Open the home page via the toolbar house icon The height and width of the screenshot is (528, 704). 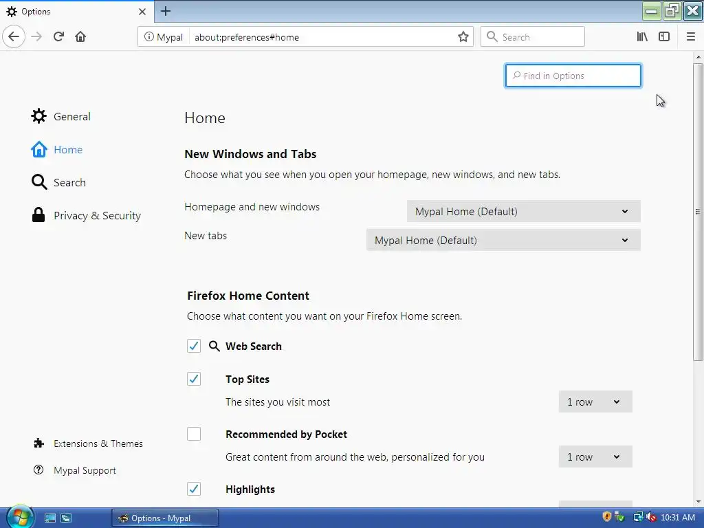[x=80, y=37]
